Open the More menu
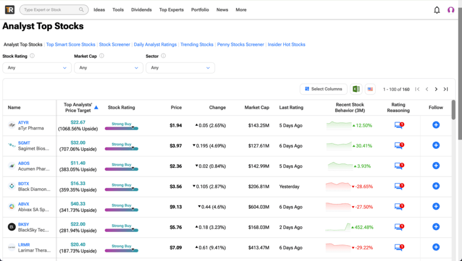462x261 pixels. (241, 10)
